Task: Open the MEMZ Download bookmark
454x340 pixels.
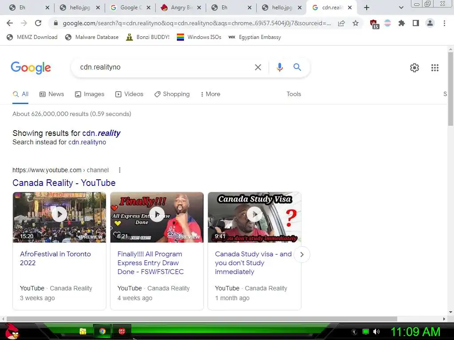Action: [32, 37]
